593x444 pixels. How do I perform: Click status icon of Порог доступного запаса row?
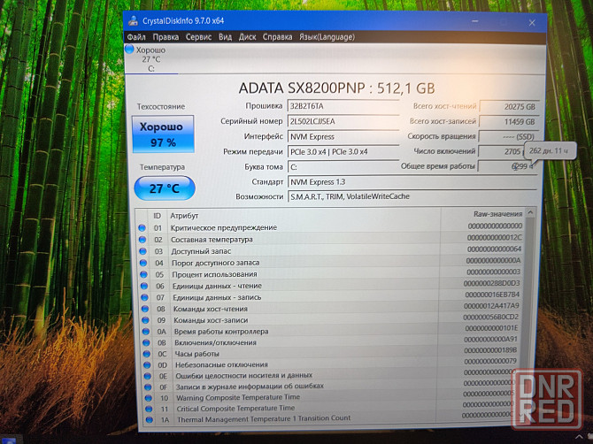pyautogui.click(x=143, y=263)
